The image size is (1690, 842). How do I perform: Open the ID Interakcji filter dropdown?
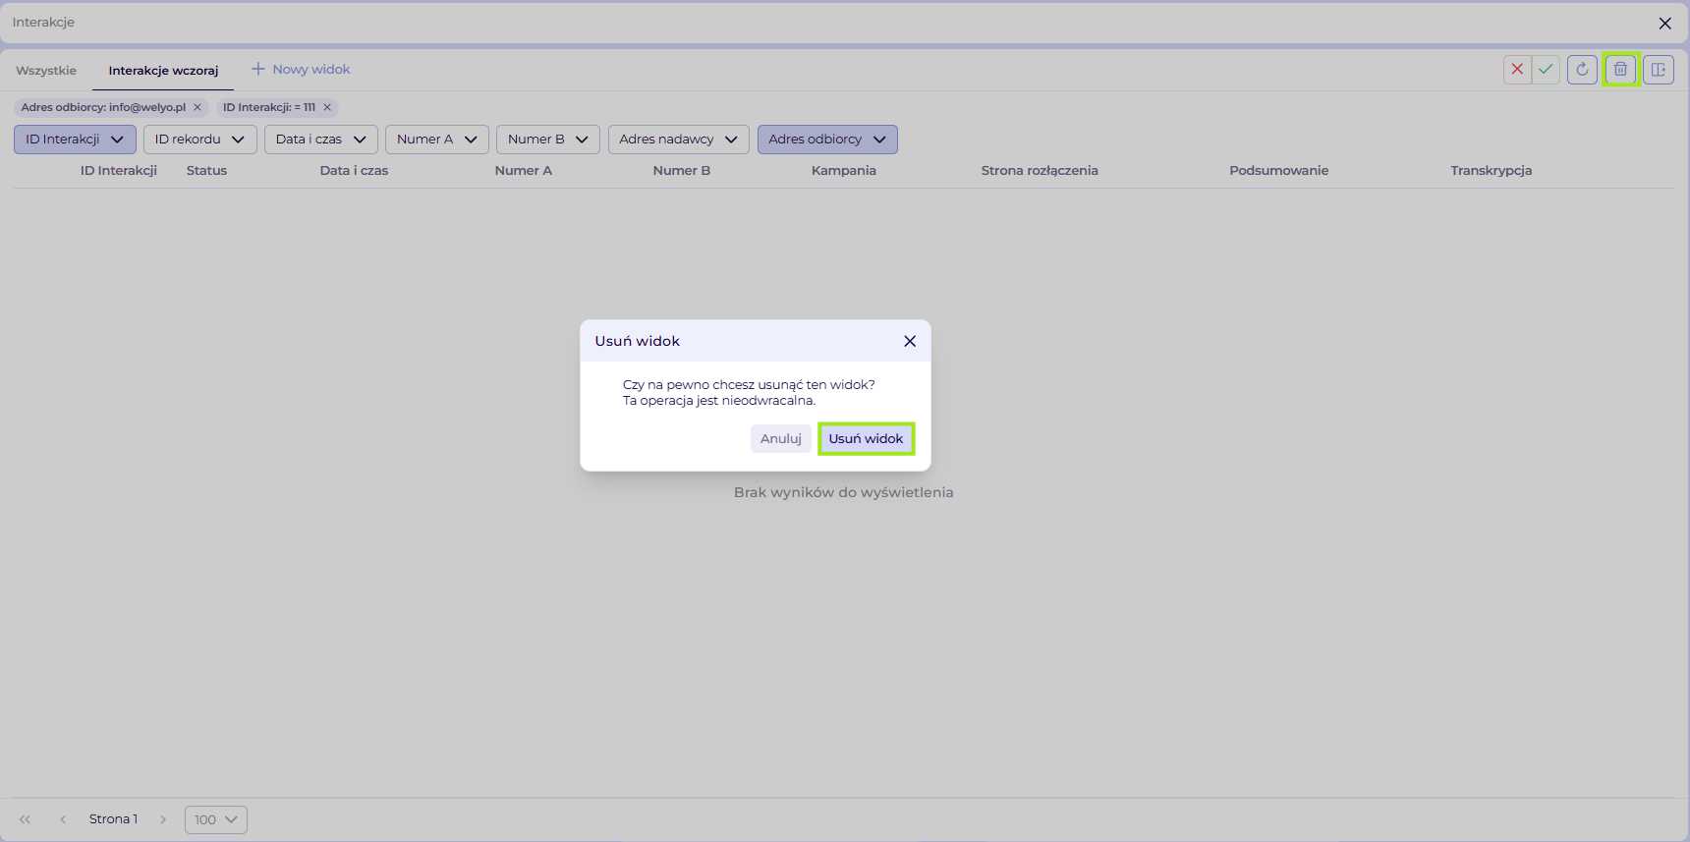coord(75,140)
